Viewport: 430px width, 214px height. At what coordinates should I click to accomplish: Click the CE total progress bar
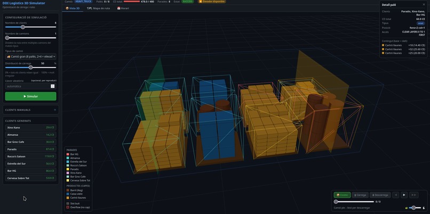click(x=132, y=2)
